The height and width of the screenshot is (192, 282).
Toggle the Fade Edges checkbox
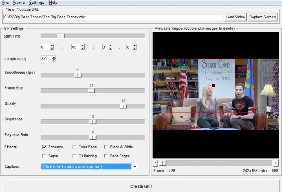point(106,156)
